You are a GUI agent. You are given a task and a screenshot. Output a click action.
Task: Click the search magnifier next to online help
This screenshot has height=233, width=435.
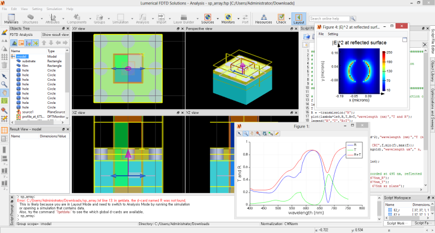[x=353, y=19]
